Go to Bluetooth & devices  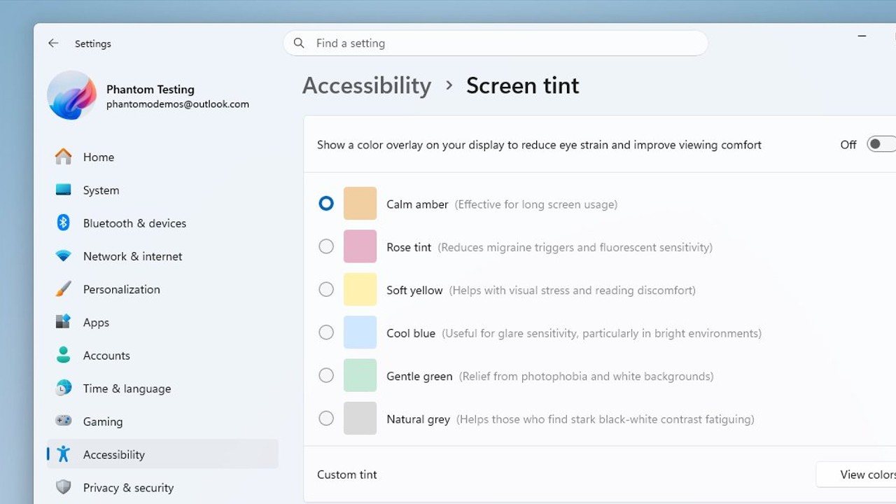pos(162,223)
